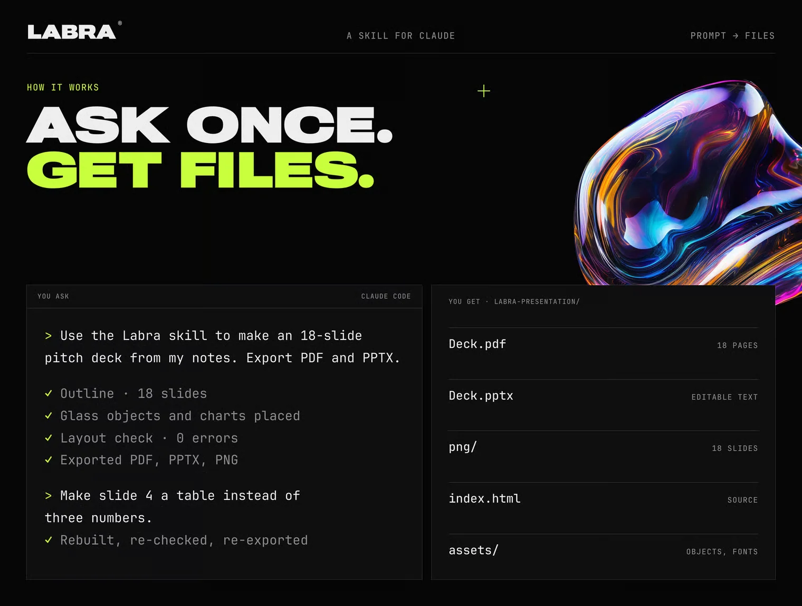Select the index.html file name
This screenshot has height=606, width=802.
pos(485,499)
